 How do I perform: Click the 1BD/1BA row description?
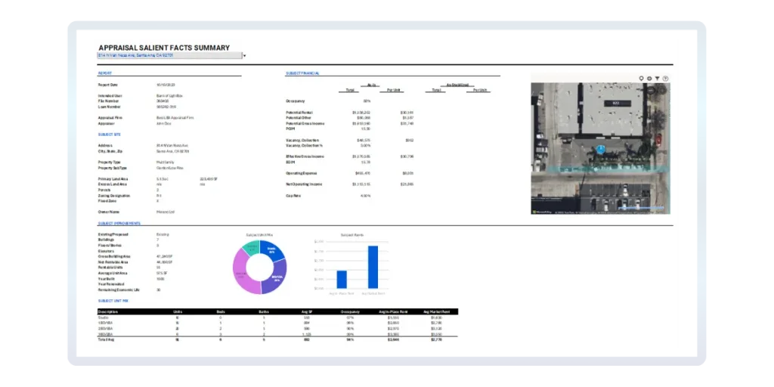(x=106, y=323)
